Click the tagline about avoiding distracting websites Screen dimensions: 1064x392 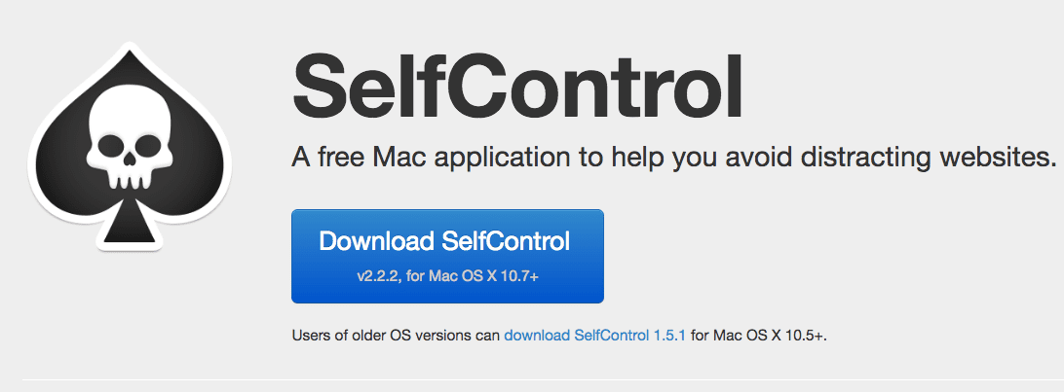pos(674,160)
